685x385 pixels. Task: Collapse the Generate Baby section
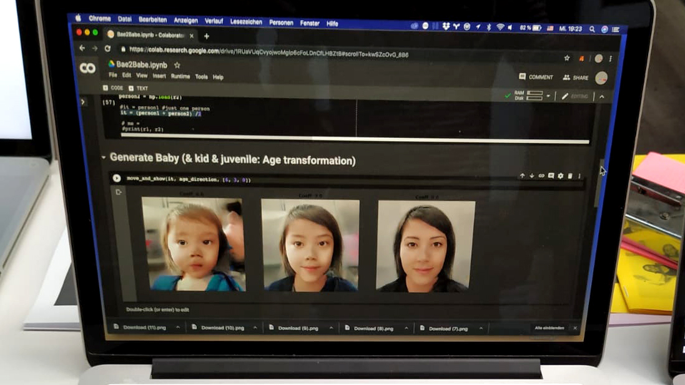click(x=104, y=158)
